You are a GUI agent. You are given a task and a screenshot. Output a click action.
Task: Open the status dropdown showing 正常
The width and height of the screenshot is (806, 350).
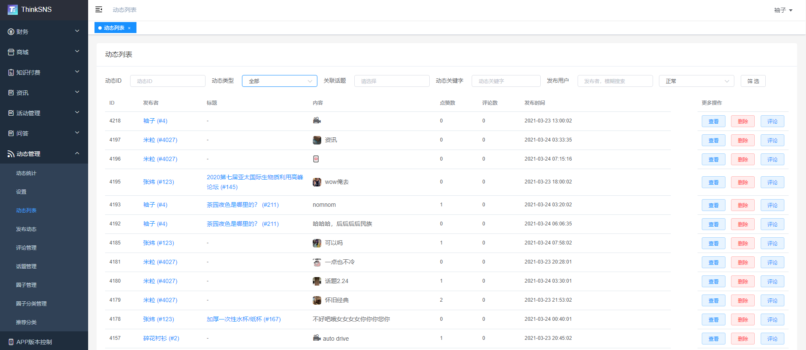click(x=697, y=81)
